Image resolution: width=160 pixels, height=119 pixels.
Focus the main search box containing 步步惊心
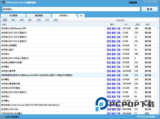click(71, 9)
